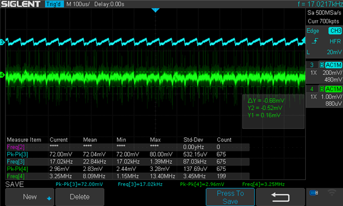Select the Pk-Pk[4] measurement row label
Screen dimensions: 343x206
(x=17, y=169)
